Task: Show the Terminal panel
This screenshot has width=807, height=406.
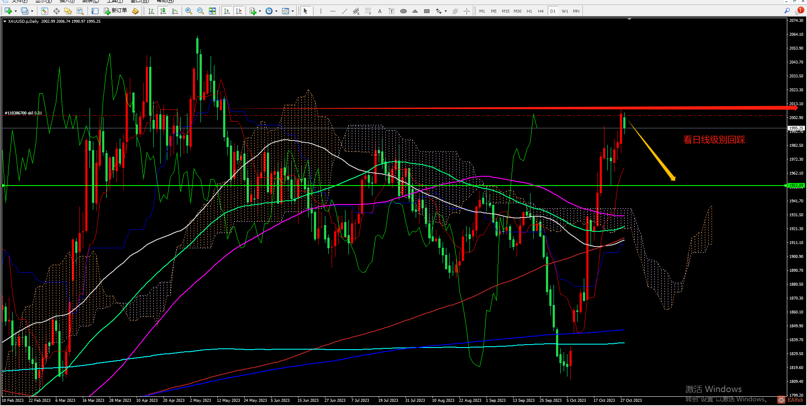Action: tap(95, 11)
